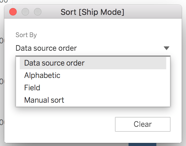This screenshot has width=186, height=146.
Task: Click the downward triangle next to Data source order
Action: click(167, 48)
